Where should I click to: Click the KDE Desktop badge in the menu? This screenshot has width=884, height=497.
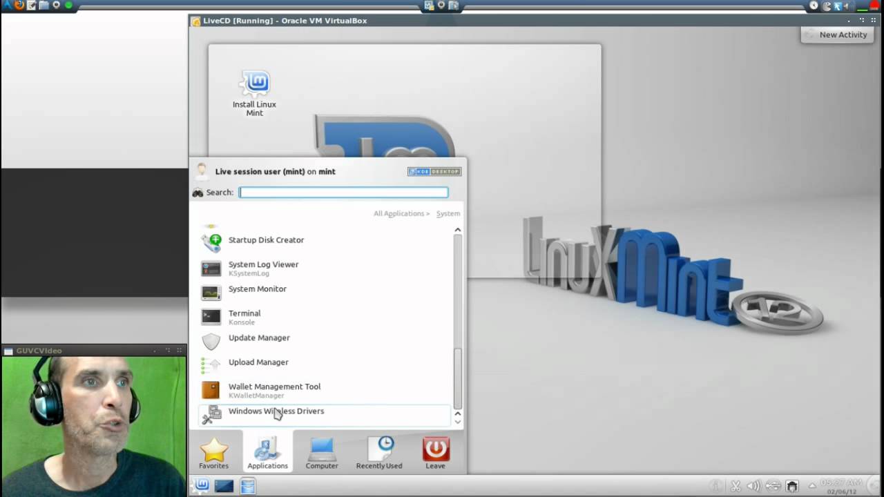(434, 172)
